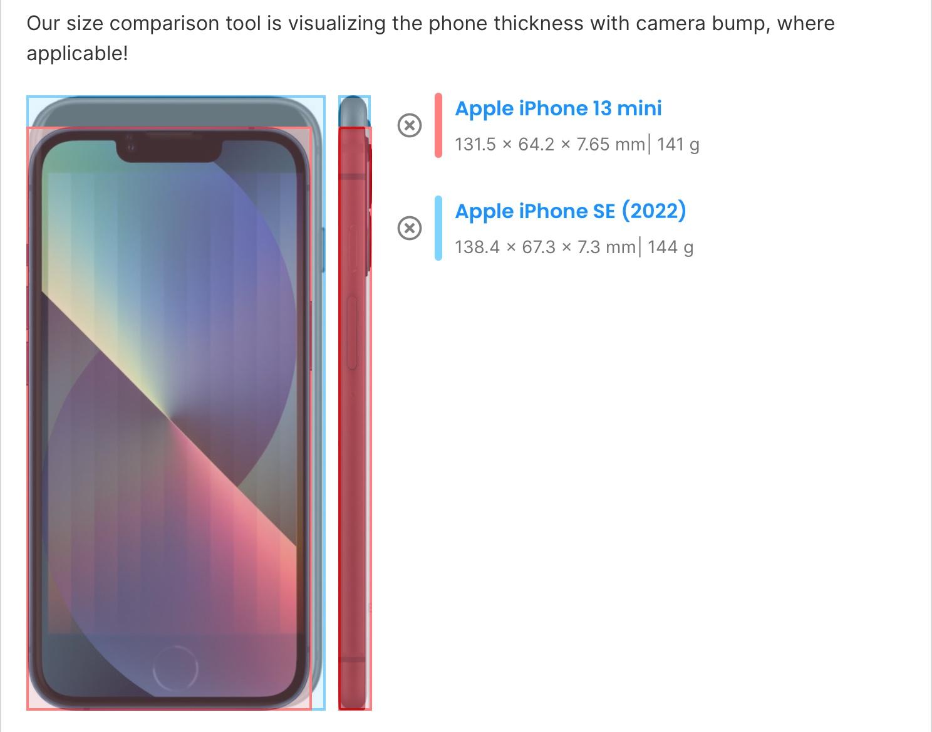This screenshot has height=732, width=932.
Task: Remove Apple iPhone SE (2022) from comparison
Action: coord(409,228)
